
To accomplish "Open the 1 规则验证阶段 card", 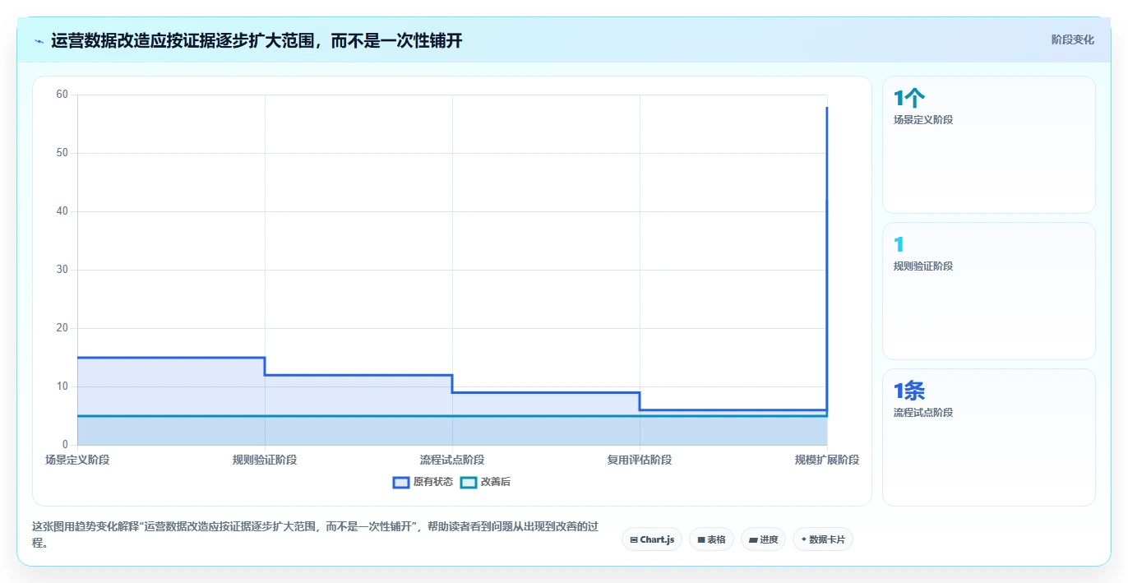I will pos(988,291).
